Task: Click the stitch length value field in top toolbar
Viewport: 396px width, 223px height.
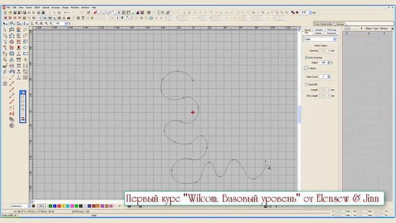Action: (x=304, y=12)
